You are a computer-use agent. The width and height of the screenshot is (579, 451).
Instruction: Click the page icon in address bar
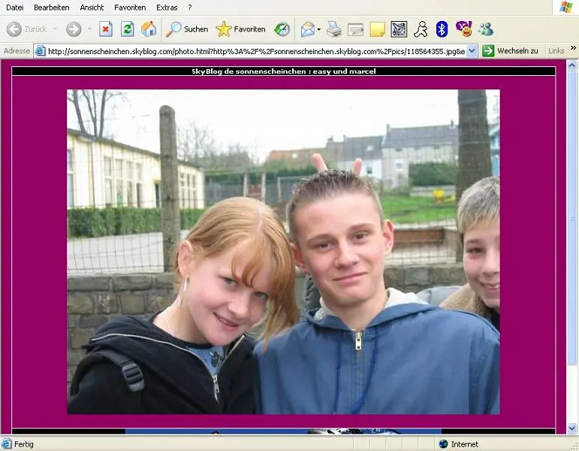pos(40,51)
